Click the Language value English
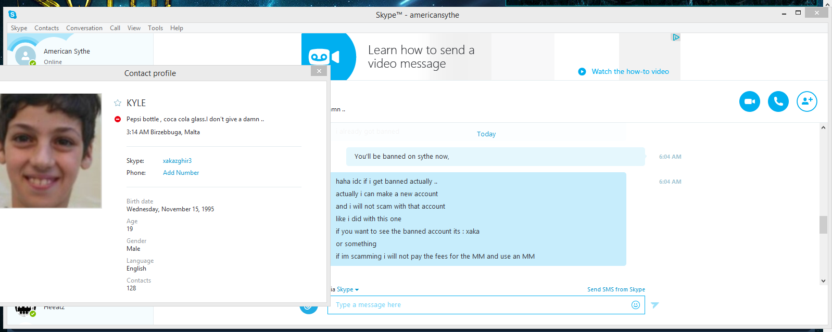832x332 pixels. (x=136, y=269)
